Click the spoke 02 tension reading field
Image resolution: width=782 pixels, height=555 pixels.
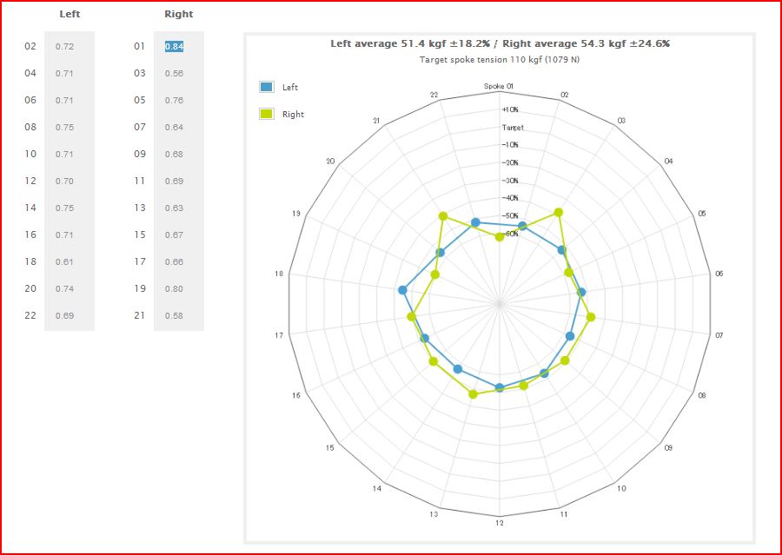click(x=65, y=46)
